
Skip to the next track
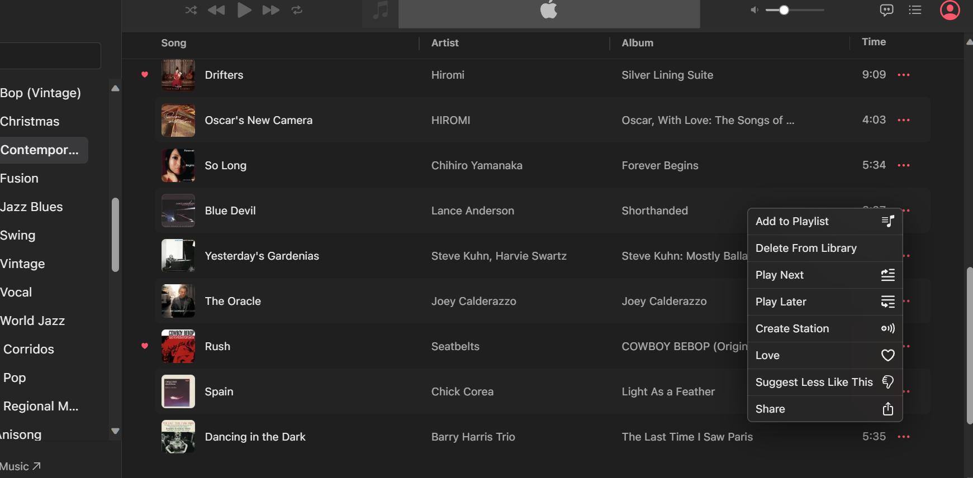(x=270, y=10)
